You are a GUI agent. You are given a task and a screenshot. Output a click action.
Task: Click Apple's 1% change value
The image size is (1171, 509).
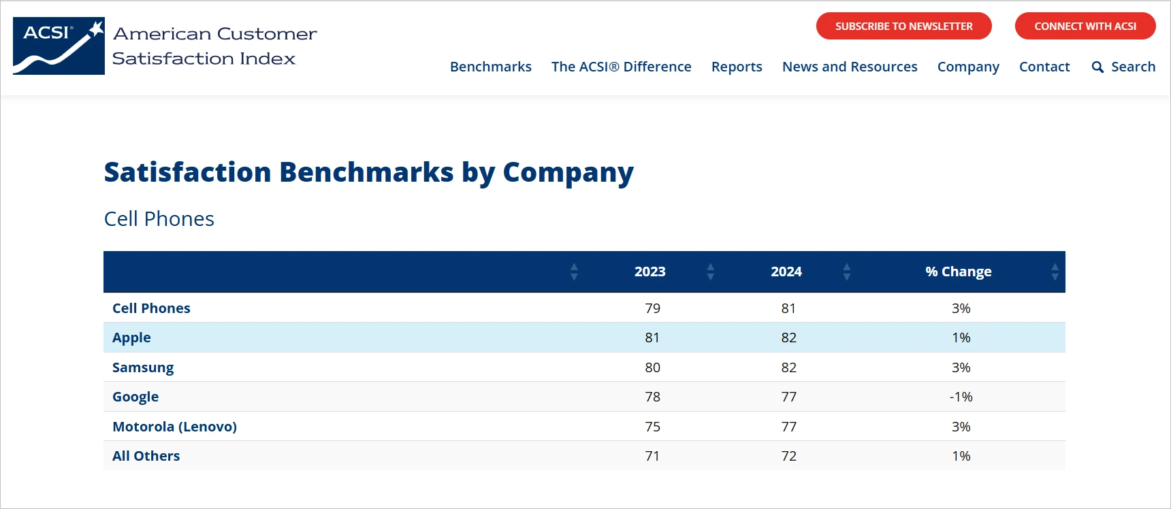(x=961, y=338)
